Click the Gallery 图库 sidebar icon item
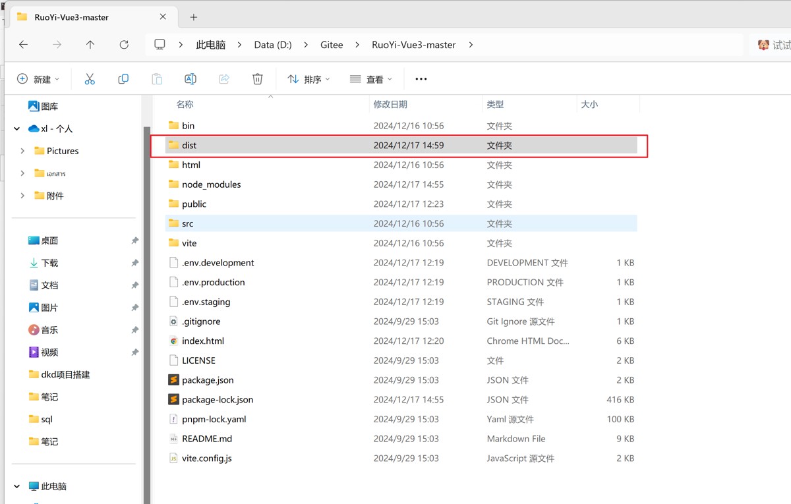Screen dimensions: 791x504 [43, 106]
